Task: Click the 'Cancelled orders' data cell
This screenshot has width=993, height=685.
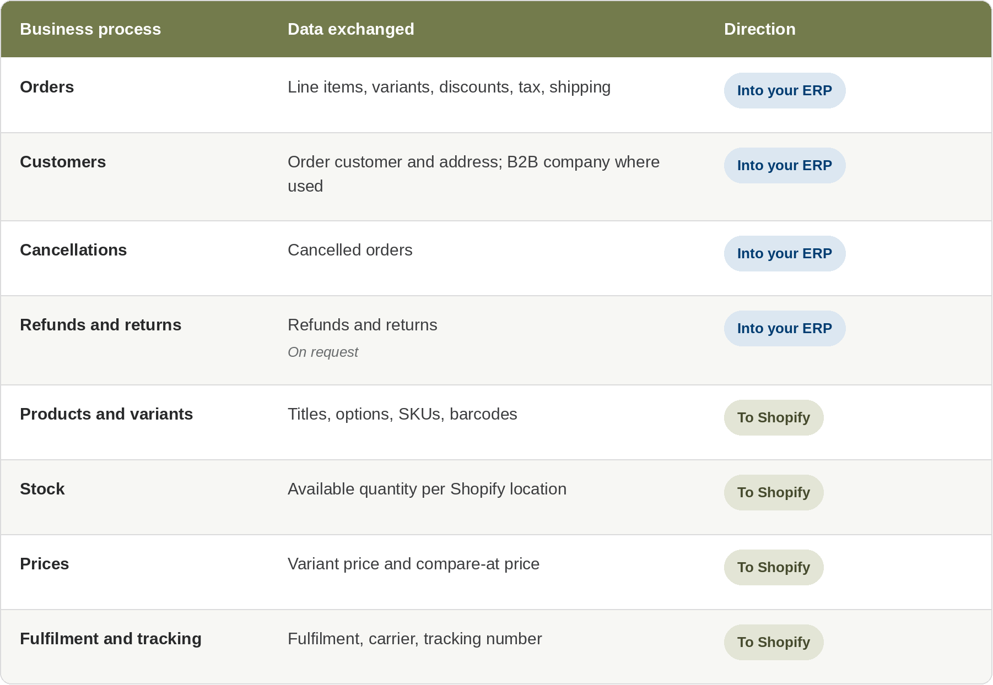Action: [350, 250]
